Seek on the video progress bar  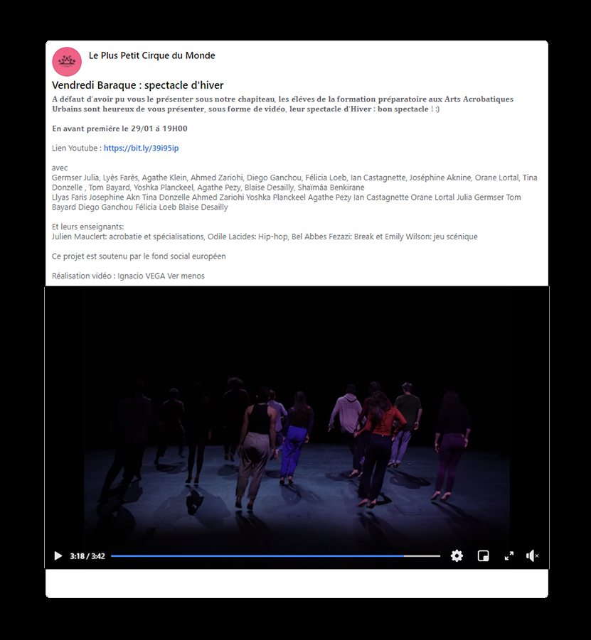point(275,556)
